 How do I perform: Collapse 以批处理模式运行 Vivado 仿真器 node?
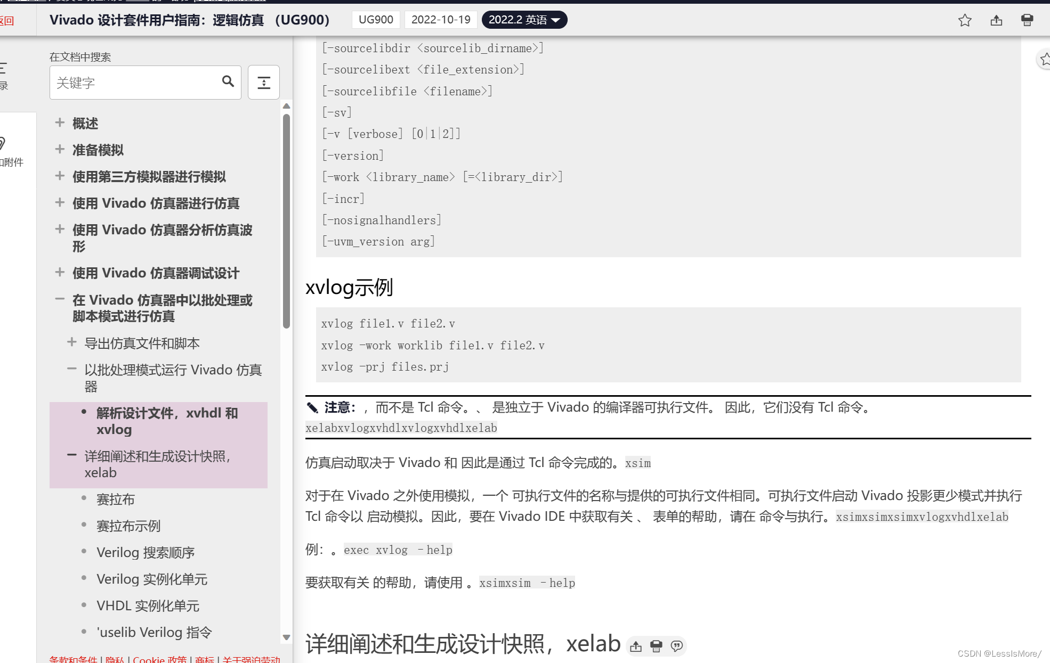point(71,369)
